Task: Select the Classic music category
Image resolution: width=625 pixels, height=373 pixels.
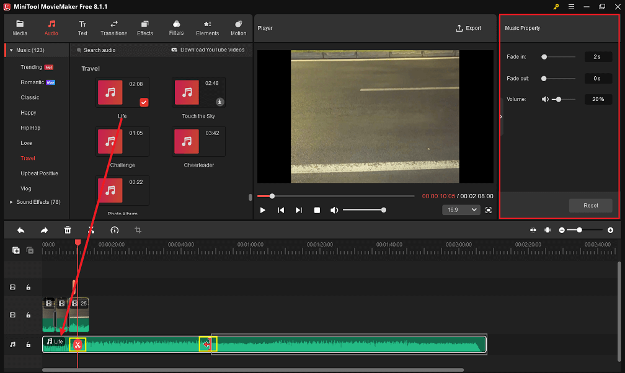Action: click(x=30, y=97)
